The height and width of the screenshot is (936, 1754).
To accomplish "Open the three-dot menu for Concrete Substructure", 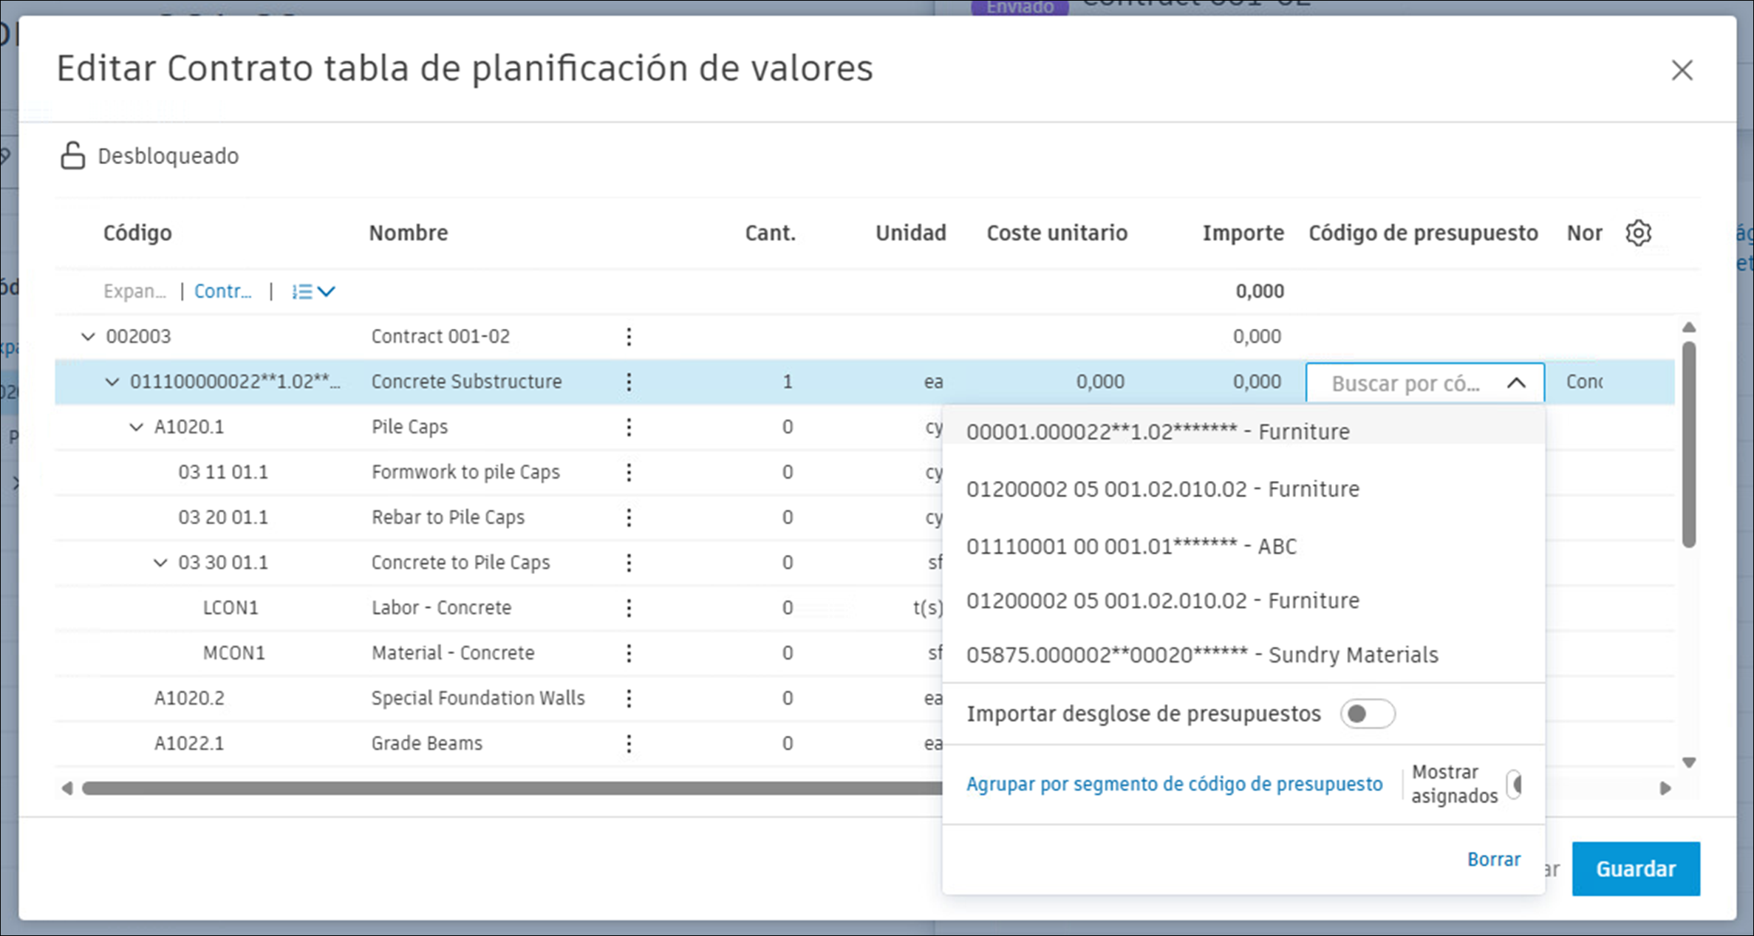I will click(x=629, y=381).
